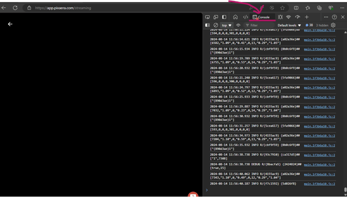Click the white back arrow on streaming page

coord(10,24)
